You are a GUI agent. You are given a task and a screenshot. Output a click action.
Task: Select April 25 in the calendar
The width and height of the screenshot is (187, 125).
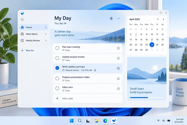click(157, 45)
